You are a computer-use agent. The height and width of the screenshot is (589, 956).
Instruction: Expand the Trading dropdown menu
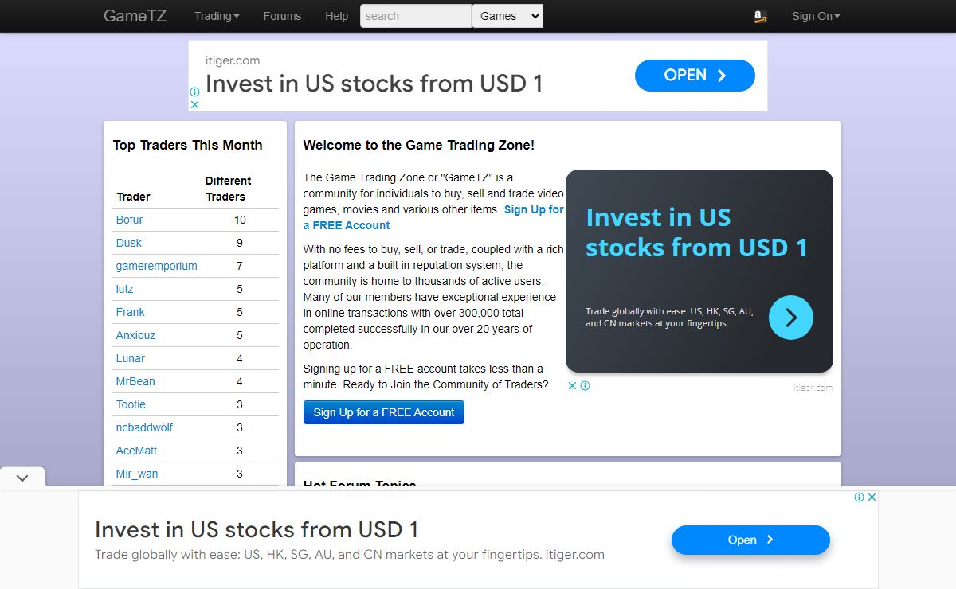coord(217,16)
